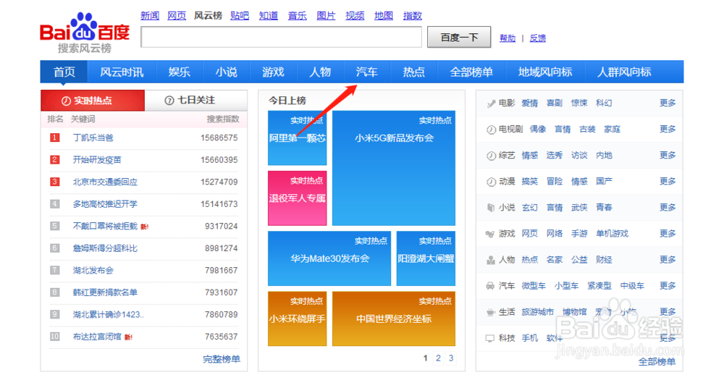Open 财经 in the 人物 row
Viewport: 724px width, 375px height.
tap(604, 260)
